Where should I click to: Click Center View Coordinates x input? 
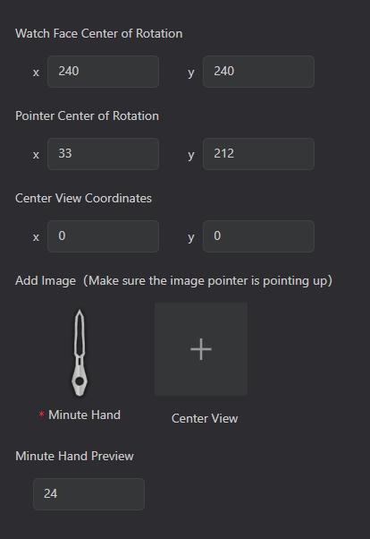pos(103,236)
